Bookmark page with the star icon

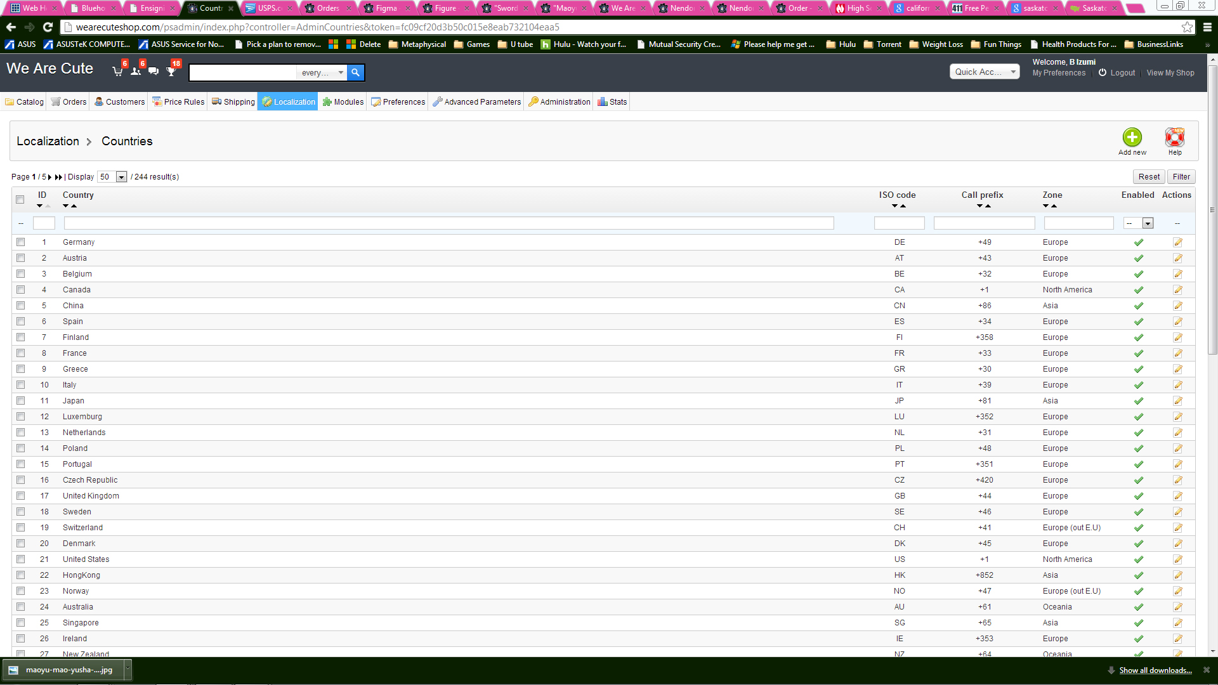(x=1187, y=27)
